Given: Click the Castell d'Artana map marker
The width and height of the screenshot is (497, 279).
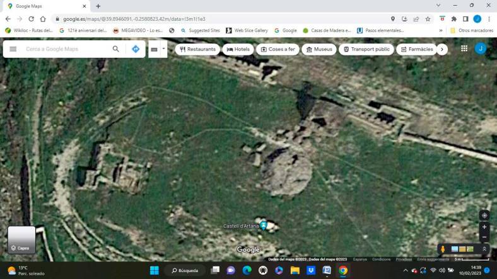Looking at the screenshot, I should click(264, 225).
